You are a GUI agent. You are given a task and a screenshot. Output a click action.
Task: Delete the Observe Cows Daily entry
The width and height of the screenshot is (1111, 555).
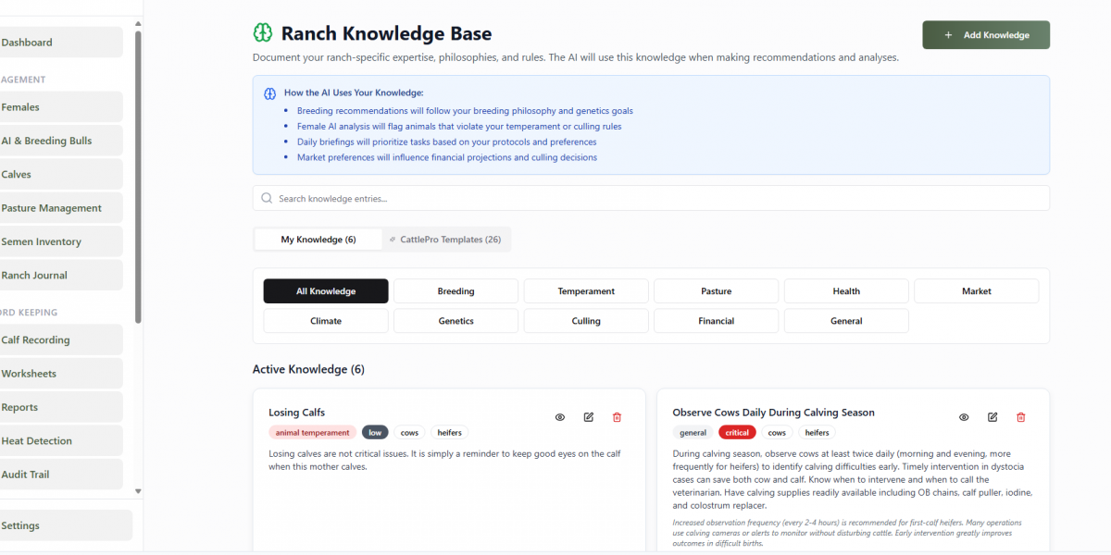(1021, 417)
